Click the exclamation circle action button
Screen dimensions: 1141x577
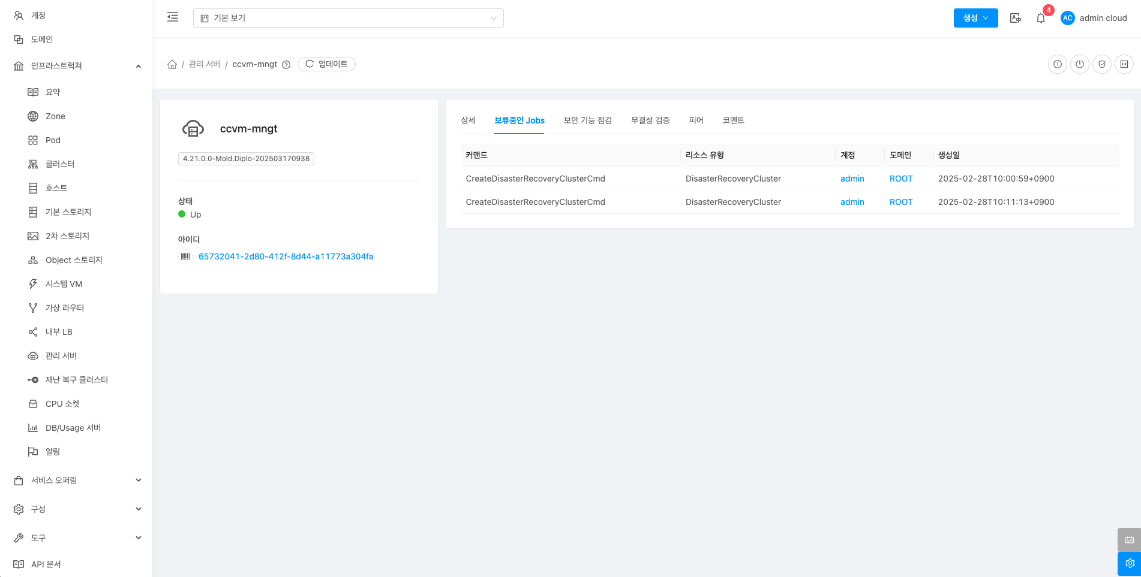click(x=1057, y=64)
